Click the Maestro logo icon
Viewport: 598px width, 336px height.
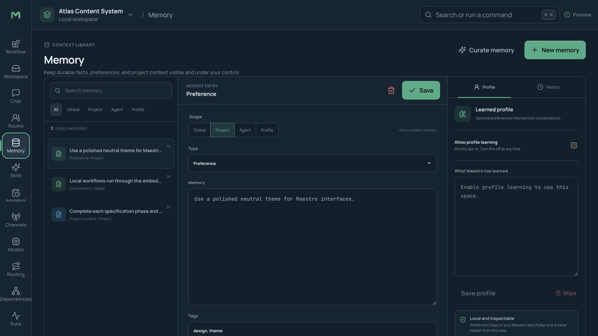click(15, 15)
